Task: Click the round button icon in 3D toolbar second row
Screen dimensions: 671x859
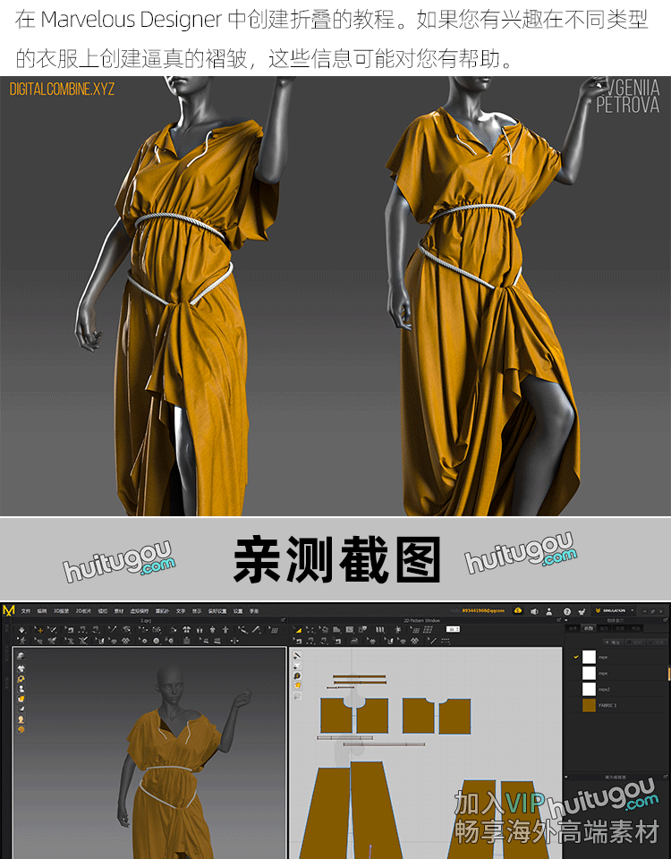Action: pyautogui.click(x=156, y=641)
